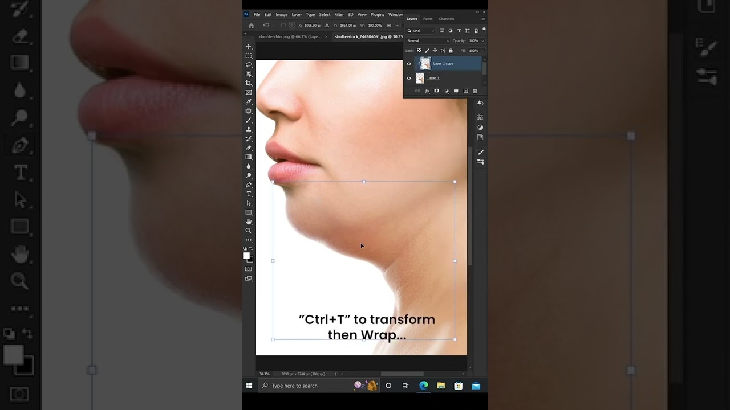Toggle visibility of Layer 1
The height and width of the screenshot is (410, 730).
click(x=409, y=78)
